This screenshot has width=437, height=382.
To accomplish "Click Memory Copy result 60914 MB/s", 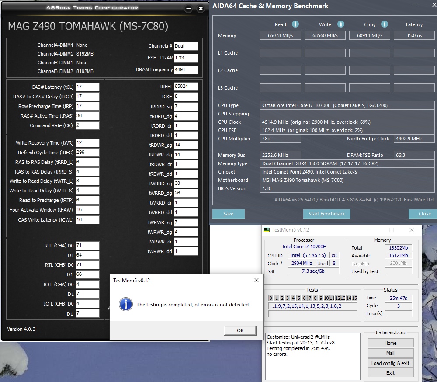I will pos(370,35).
